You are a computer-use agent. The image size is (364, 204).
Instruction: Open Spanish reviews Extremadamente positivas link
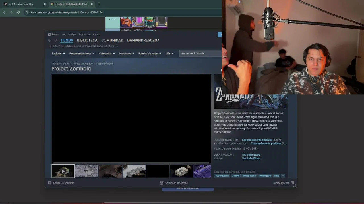[x=266, y=143]
